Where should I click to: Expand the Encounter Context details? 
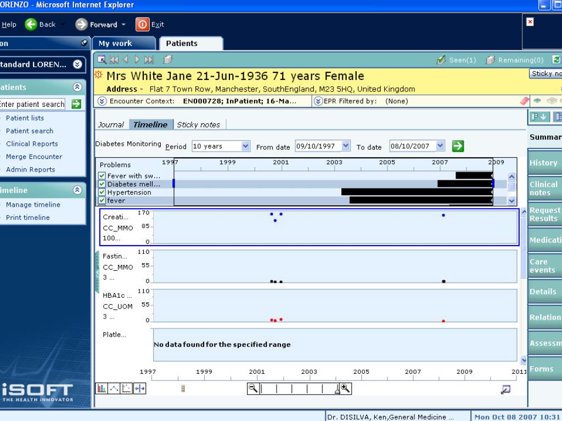[x=102, y=101]
